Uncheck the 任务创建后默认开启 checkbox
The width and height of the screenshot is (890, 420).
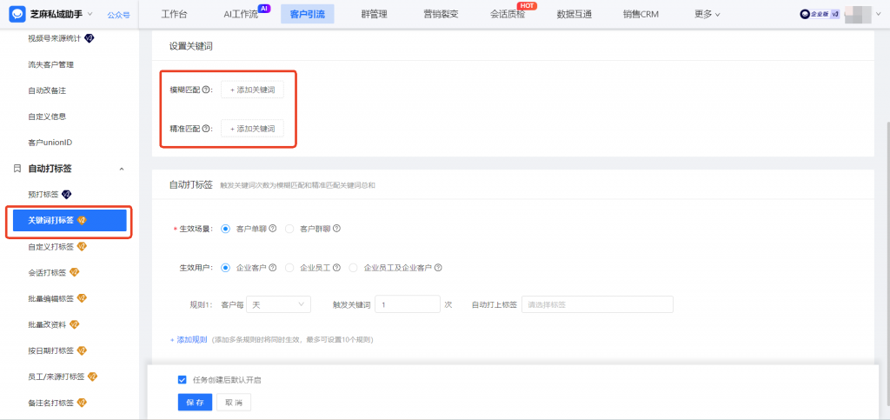click(182, 380)
